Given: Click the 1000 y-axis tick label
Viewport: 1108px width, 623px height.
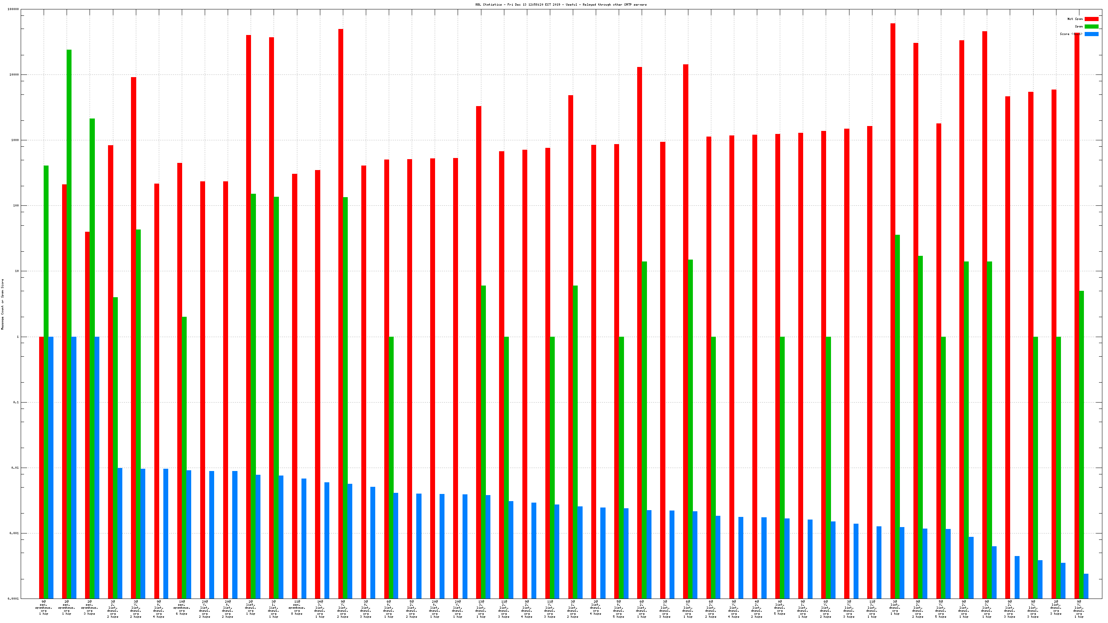Looking at the screenshot, I should click(x=15, y=140).
